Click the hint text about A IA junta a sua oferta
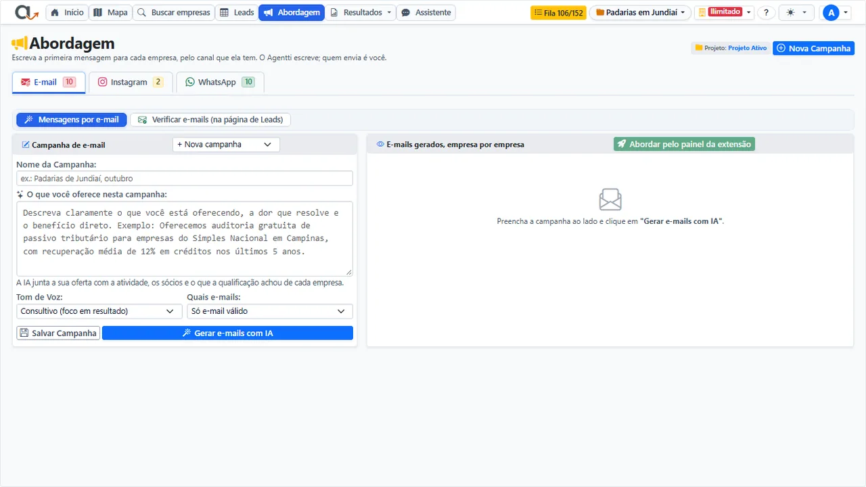The width and height of the screenshot is (866, 487). (180, 283)
